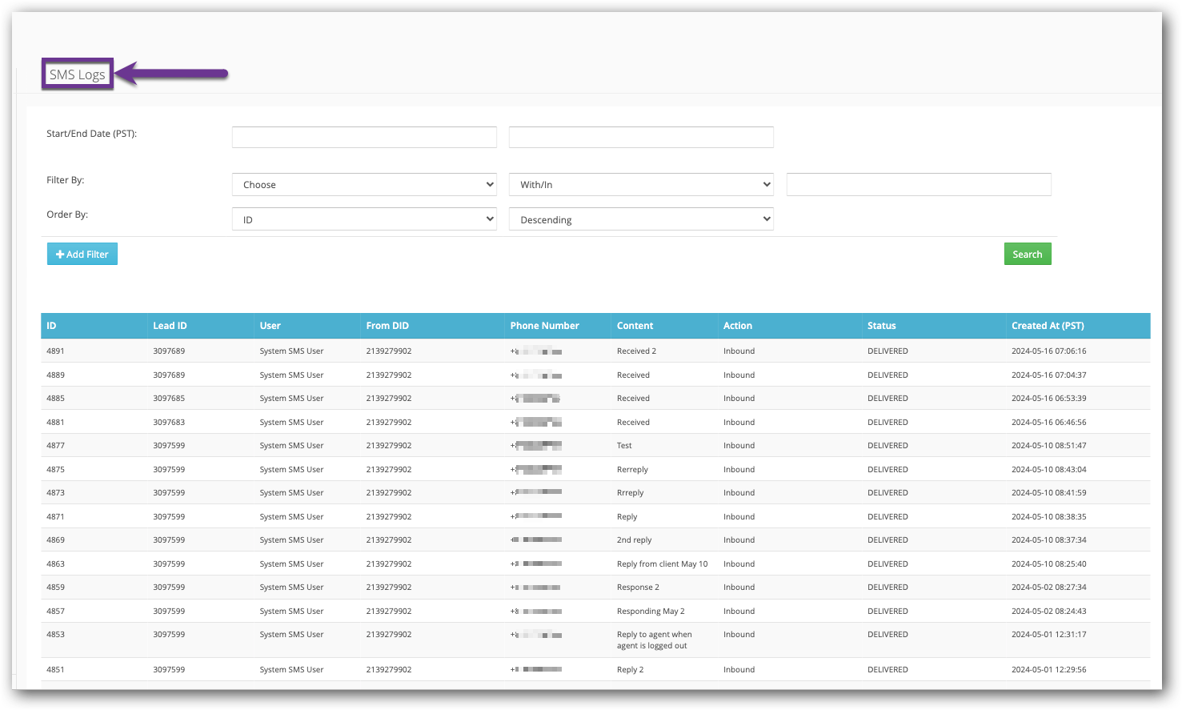Screen dimensions: 1182x710
Task: Click the Start Date input field
Action: pyautogui.click(x=364, y=138)
